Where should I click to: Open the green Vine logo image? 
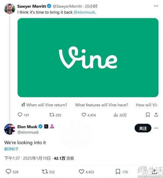(88, 57)
